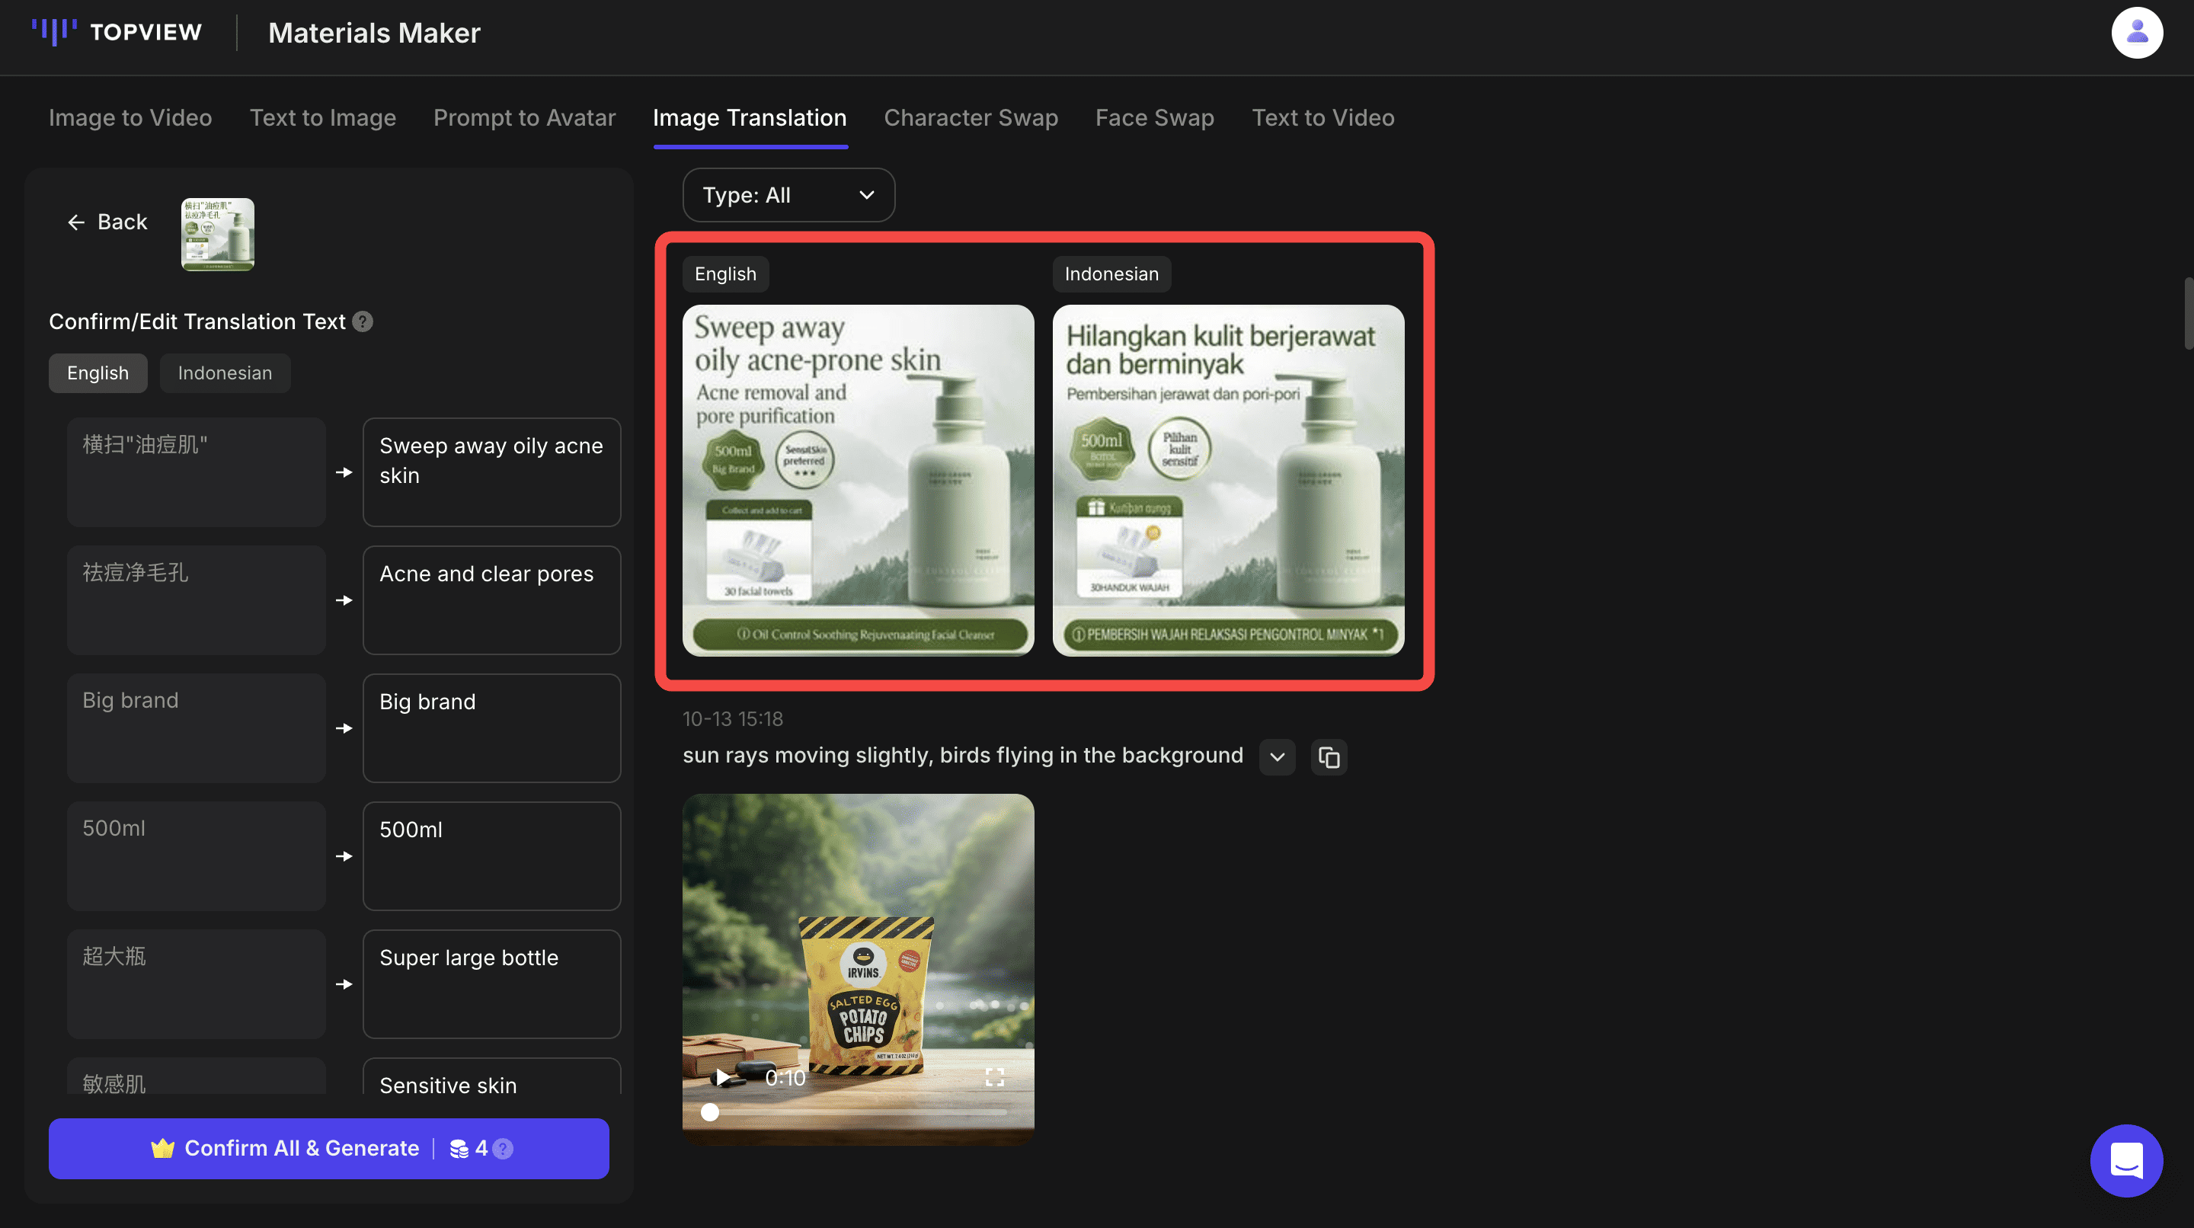Copy the sun rays prompt text
Image resolution: width=2194 pixels, height=1228 pixels.
pos(1328,756)
